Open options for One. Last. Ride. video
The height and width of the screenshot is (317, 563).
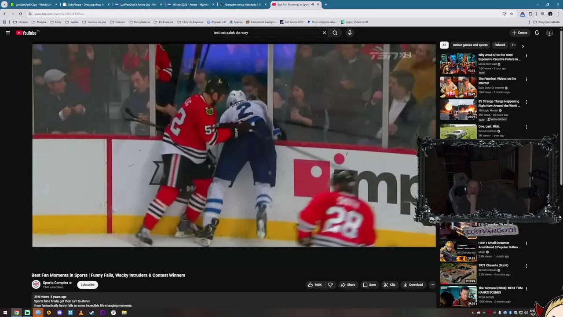tap(526, 127)
